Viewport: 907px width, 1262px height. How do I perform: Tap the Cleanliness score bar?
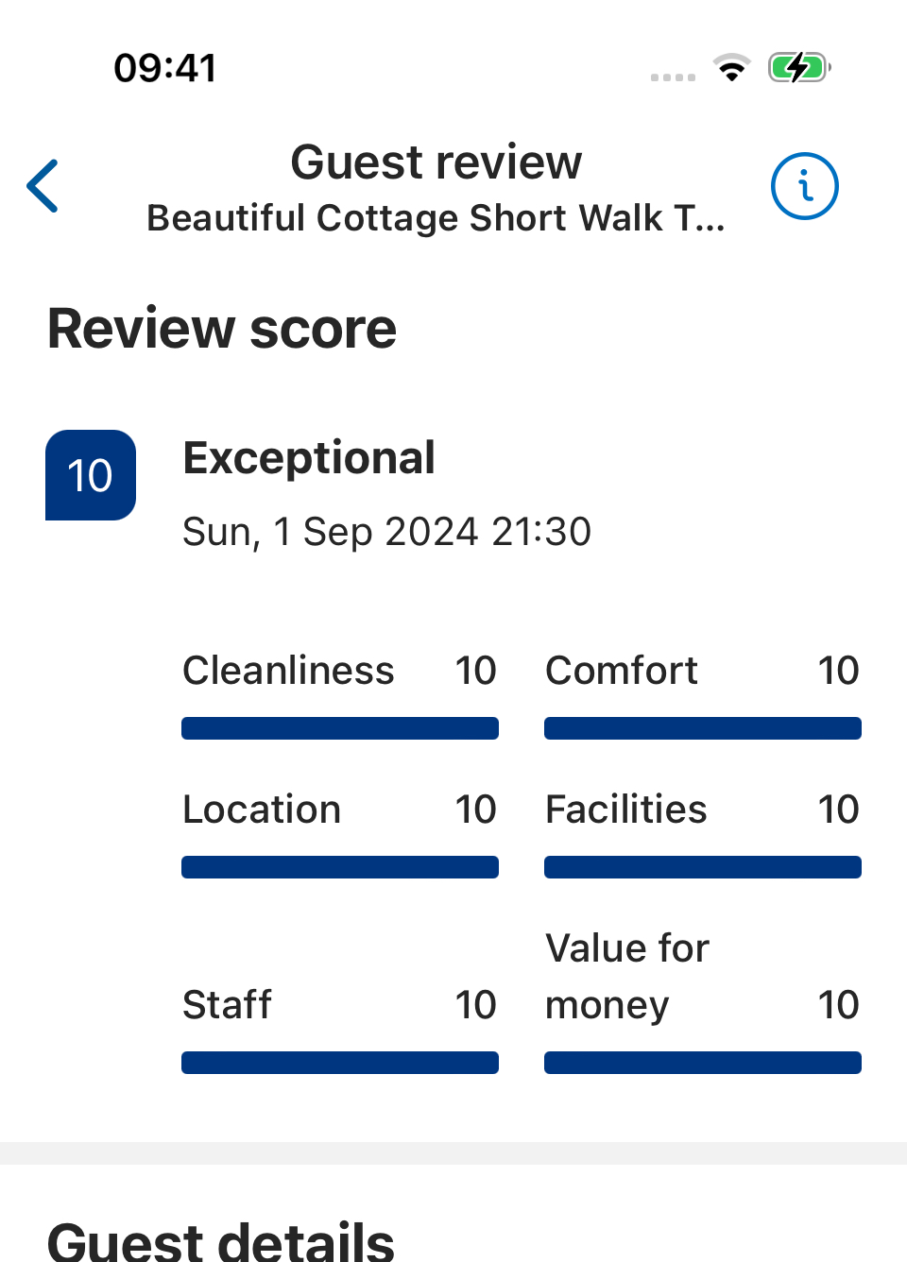click(340, 728)
